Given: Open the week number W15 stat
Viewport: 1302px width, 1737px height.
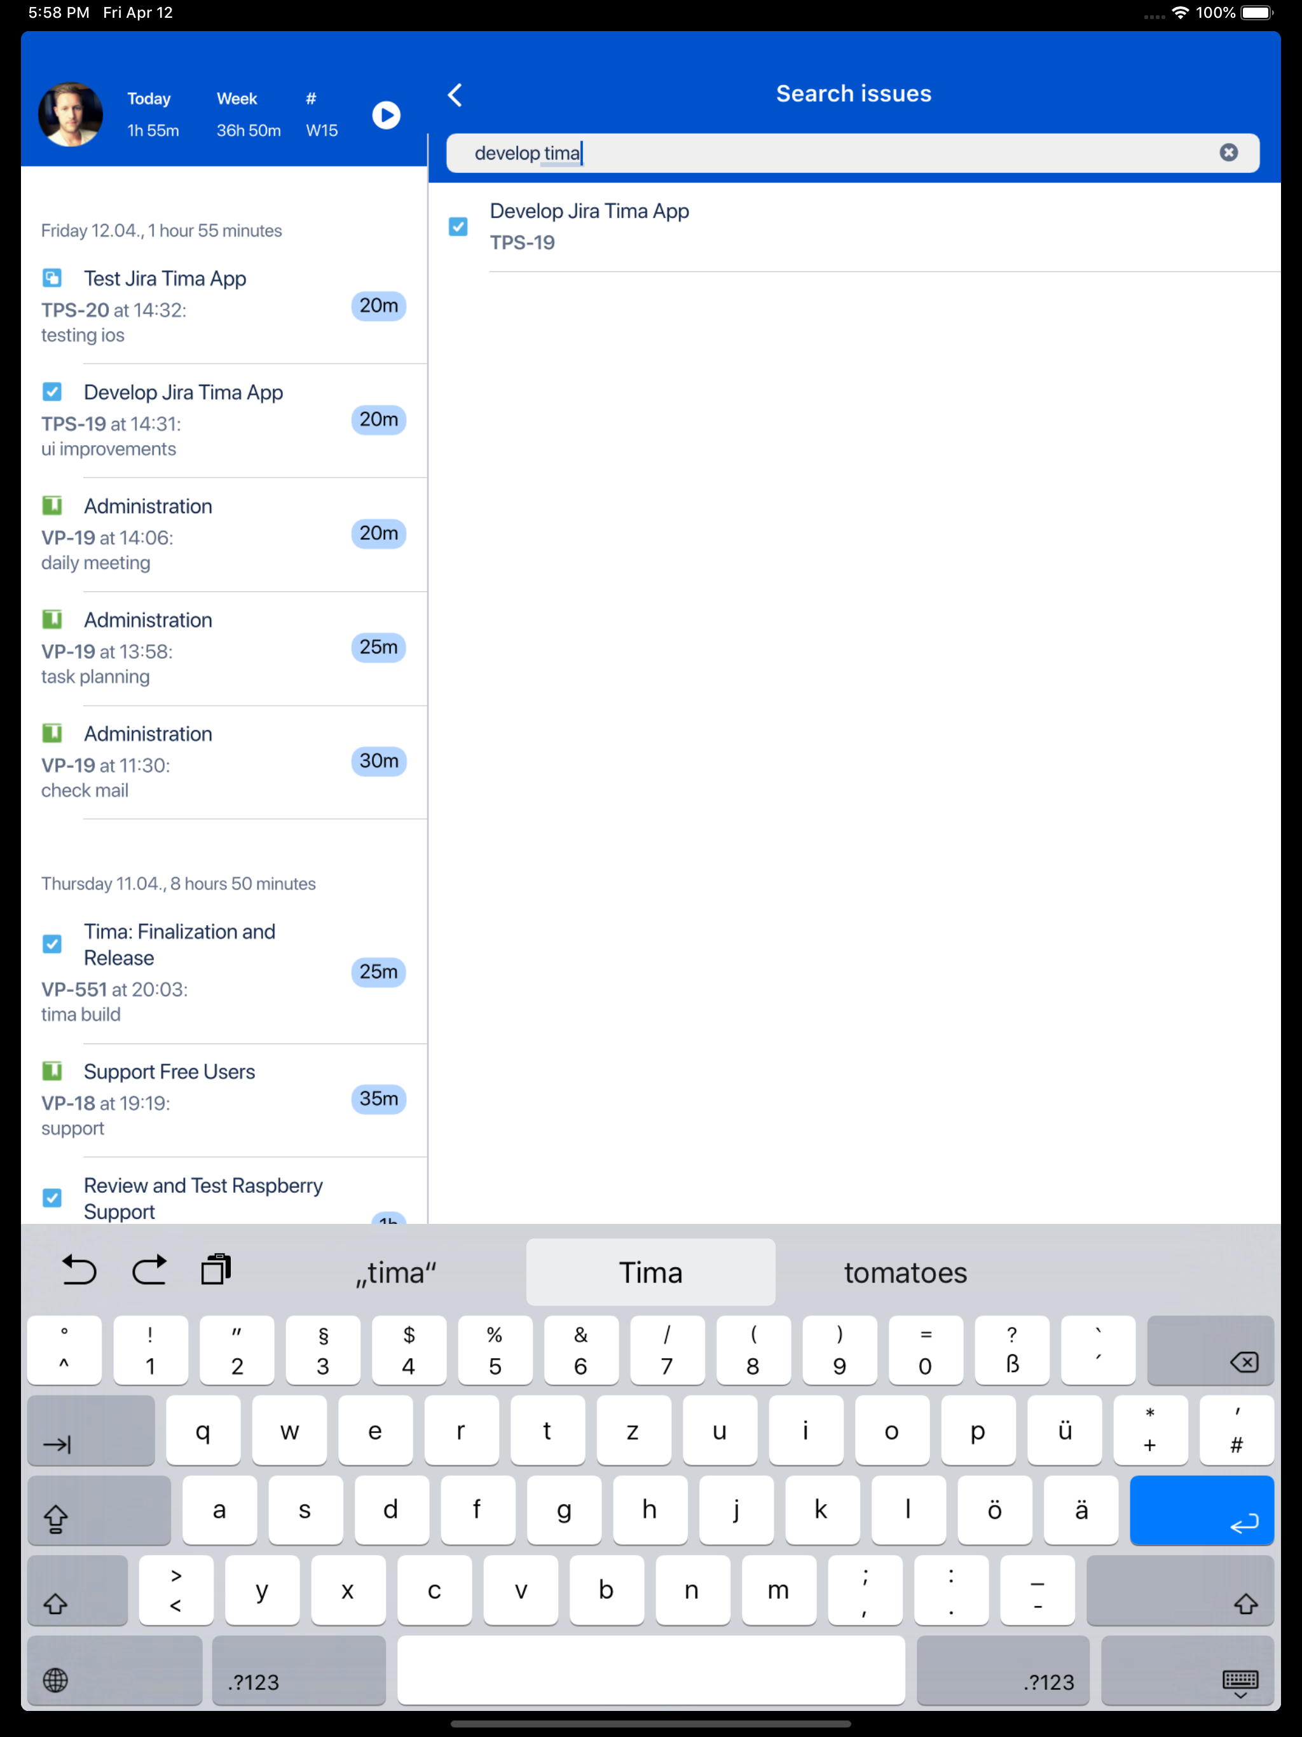Looking at the screenshot, I should [322, 114].
